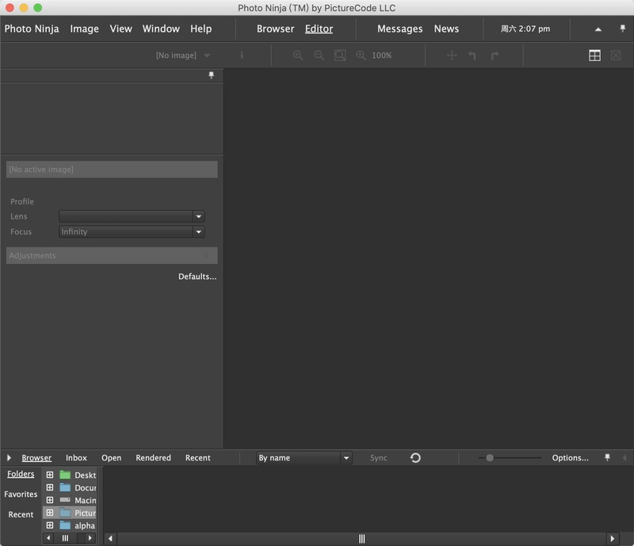Click the fit image to window icon

(340, 55)
